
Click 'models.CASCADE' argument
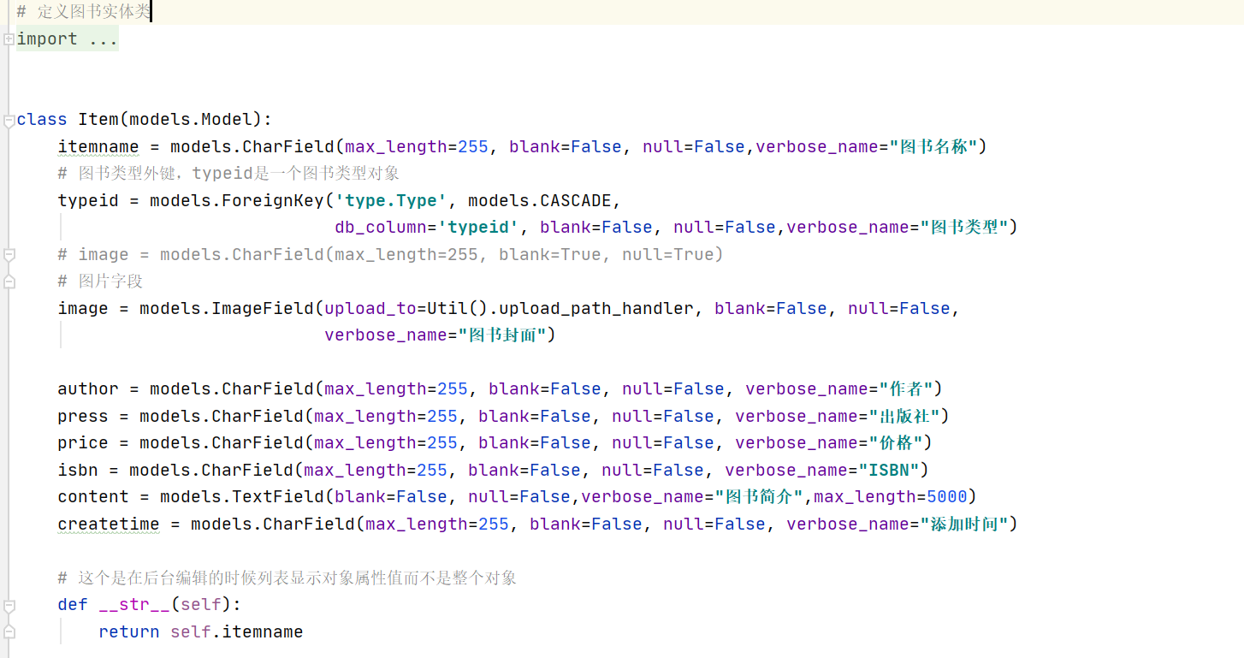coord(540,201)
